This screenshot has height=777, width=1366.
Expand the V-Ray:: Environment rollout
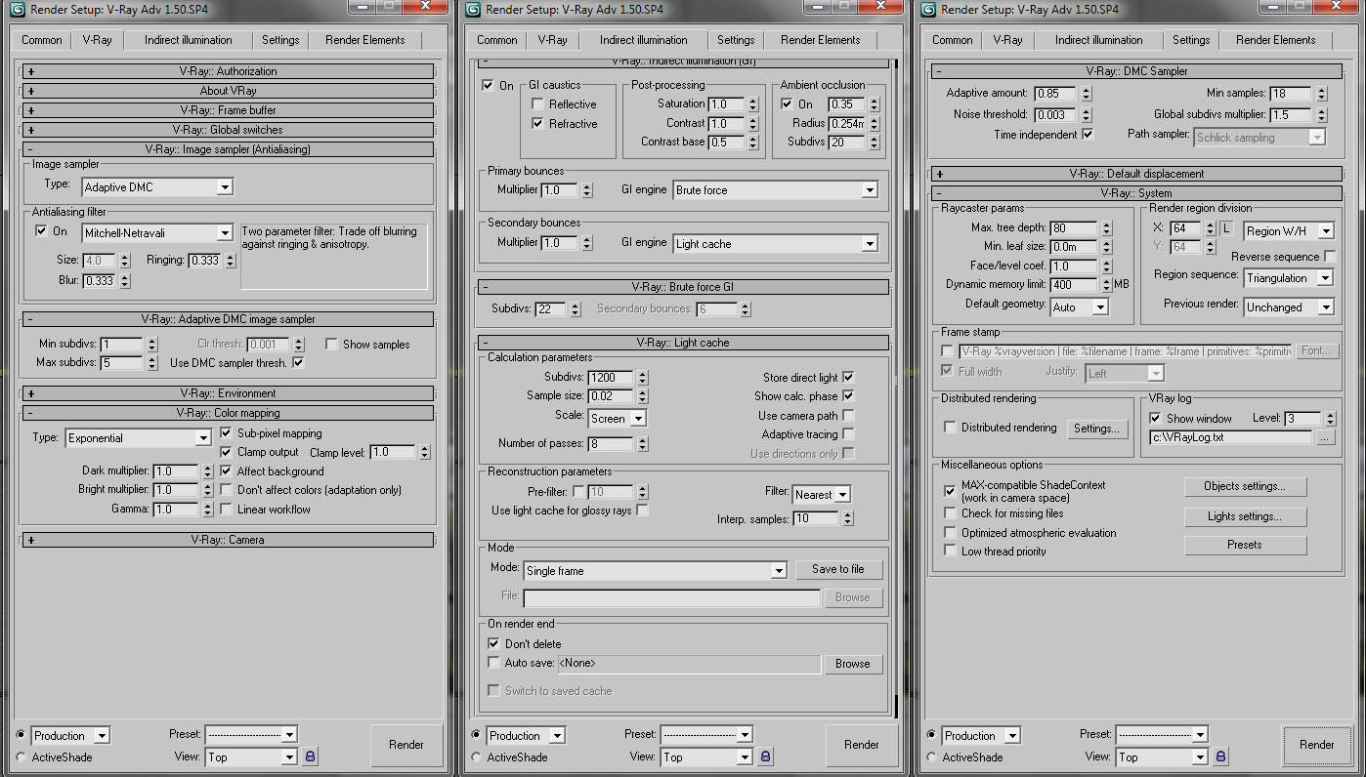point(228,393)
